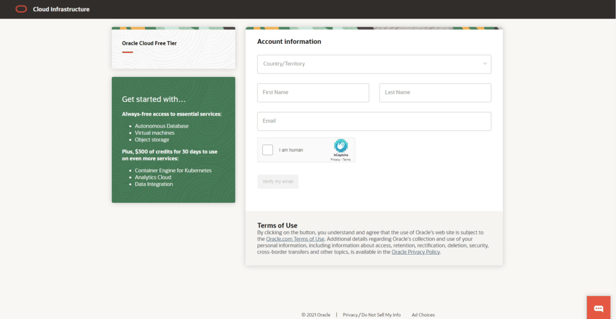Select the 'Oracle Cloud Free Tier' card heading

[x=149, y=43]
